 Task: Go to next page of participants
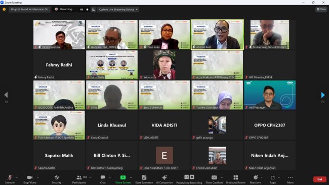(x=323, y=95)
